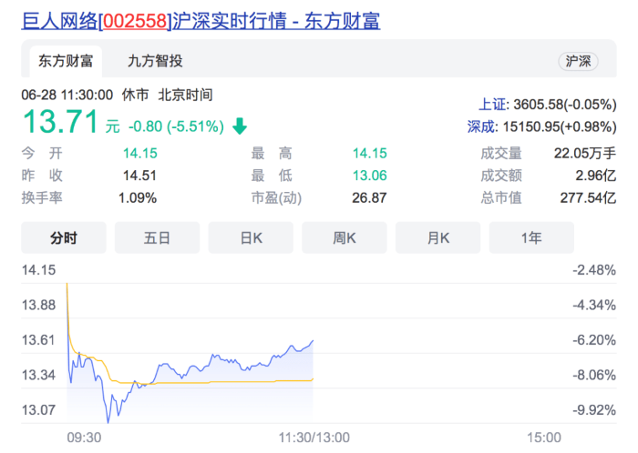Click the current price 13.71
This screenshot has width=638, height=453.
pyautogui.click(x=60, y=122)
